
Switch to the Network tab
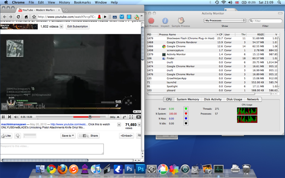(x=253, y=99)
